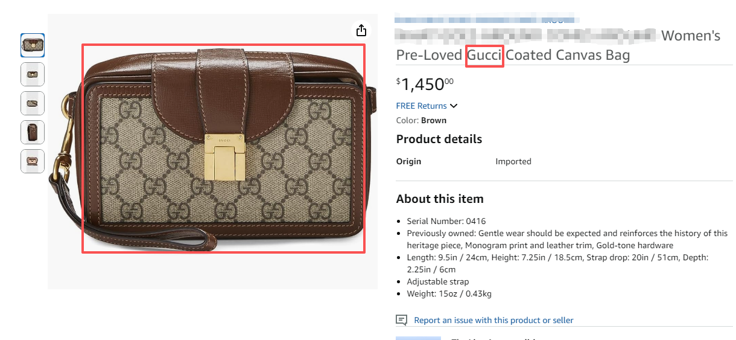The image size is (736, 340).
Task: Select the third bag thumbnail
Action: (x=33, y=103)
